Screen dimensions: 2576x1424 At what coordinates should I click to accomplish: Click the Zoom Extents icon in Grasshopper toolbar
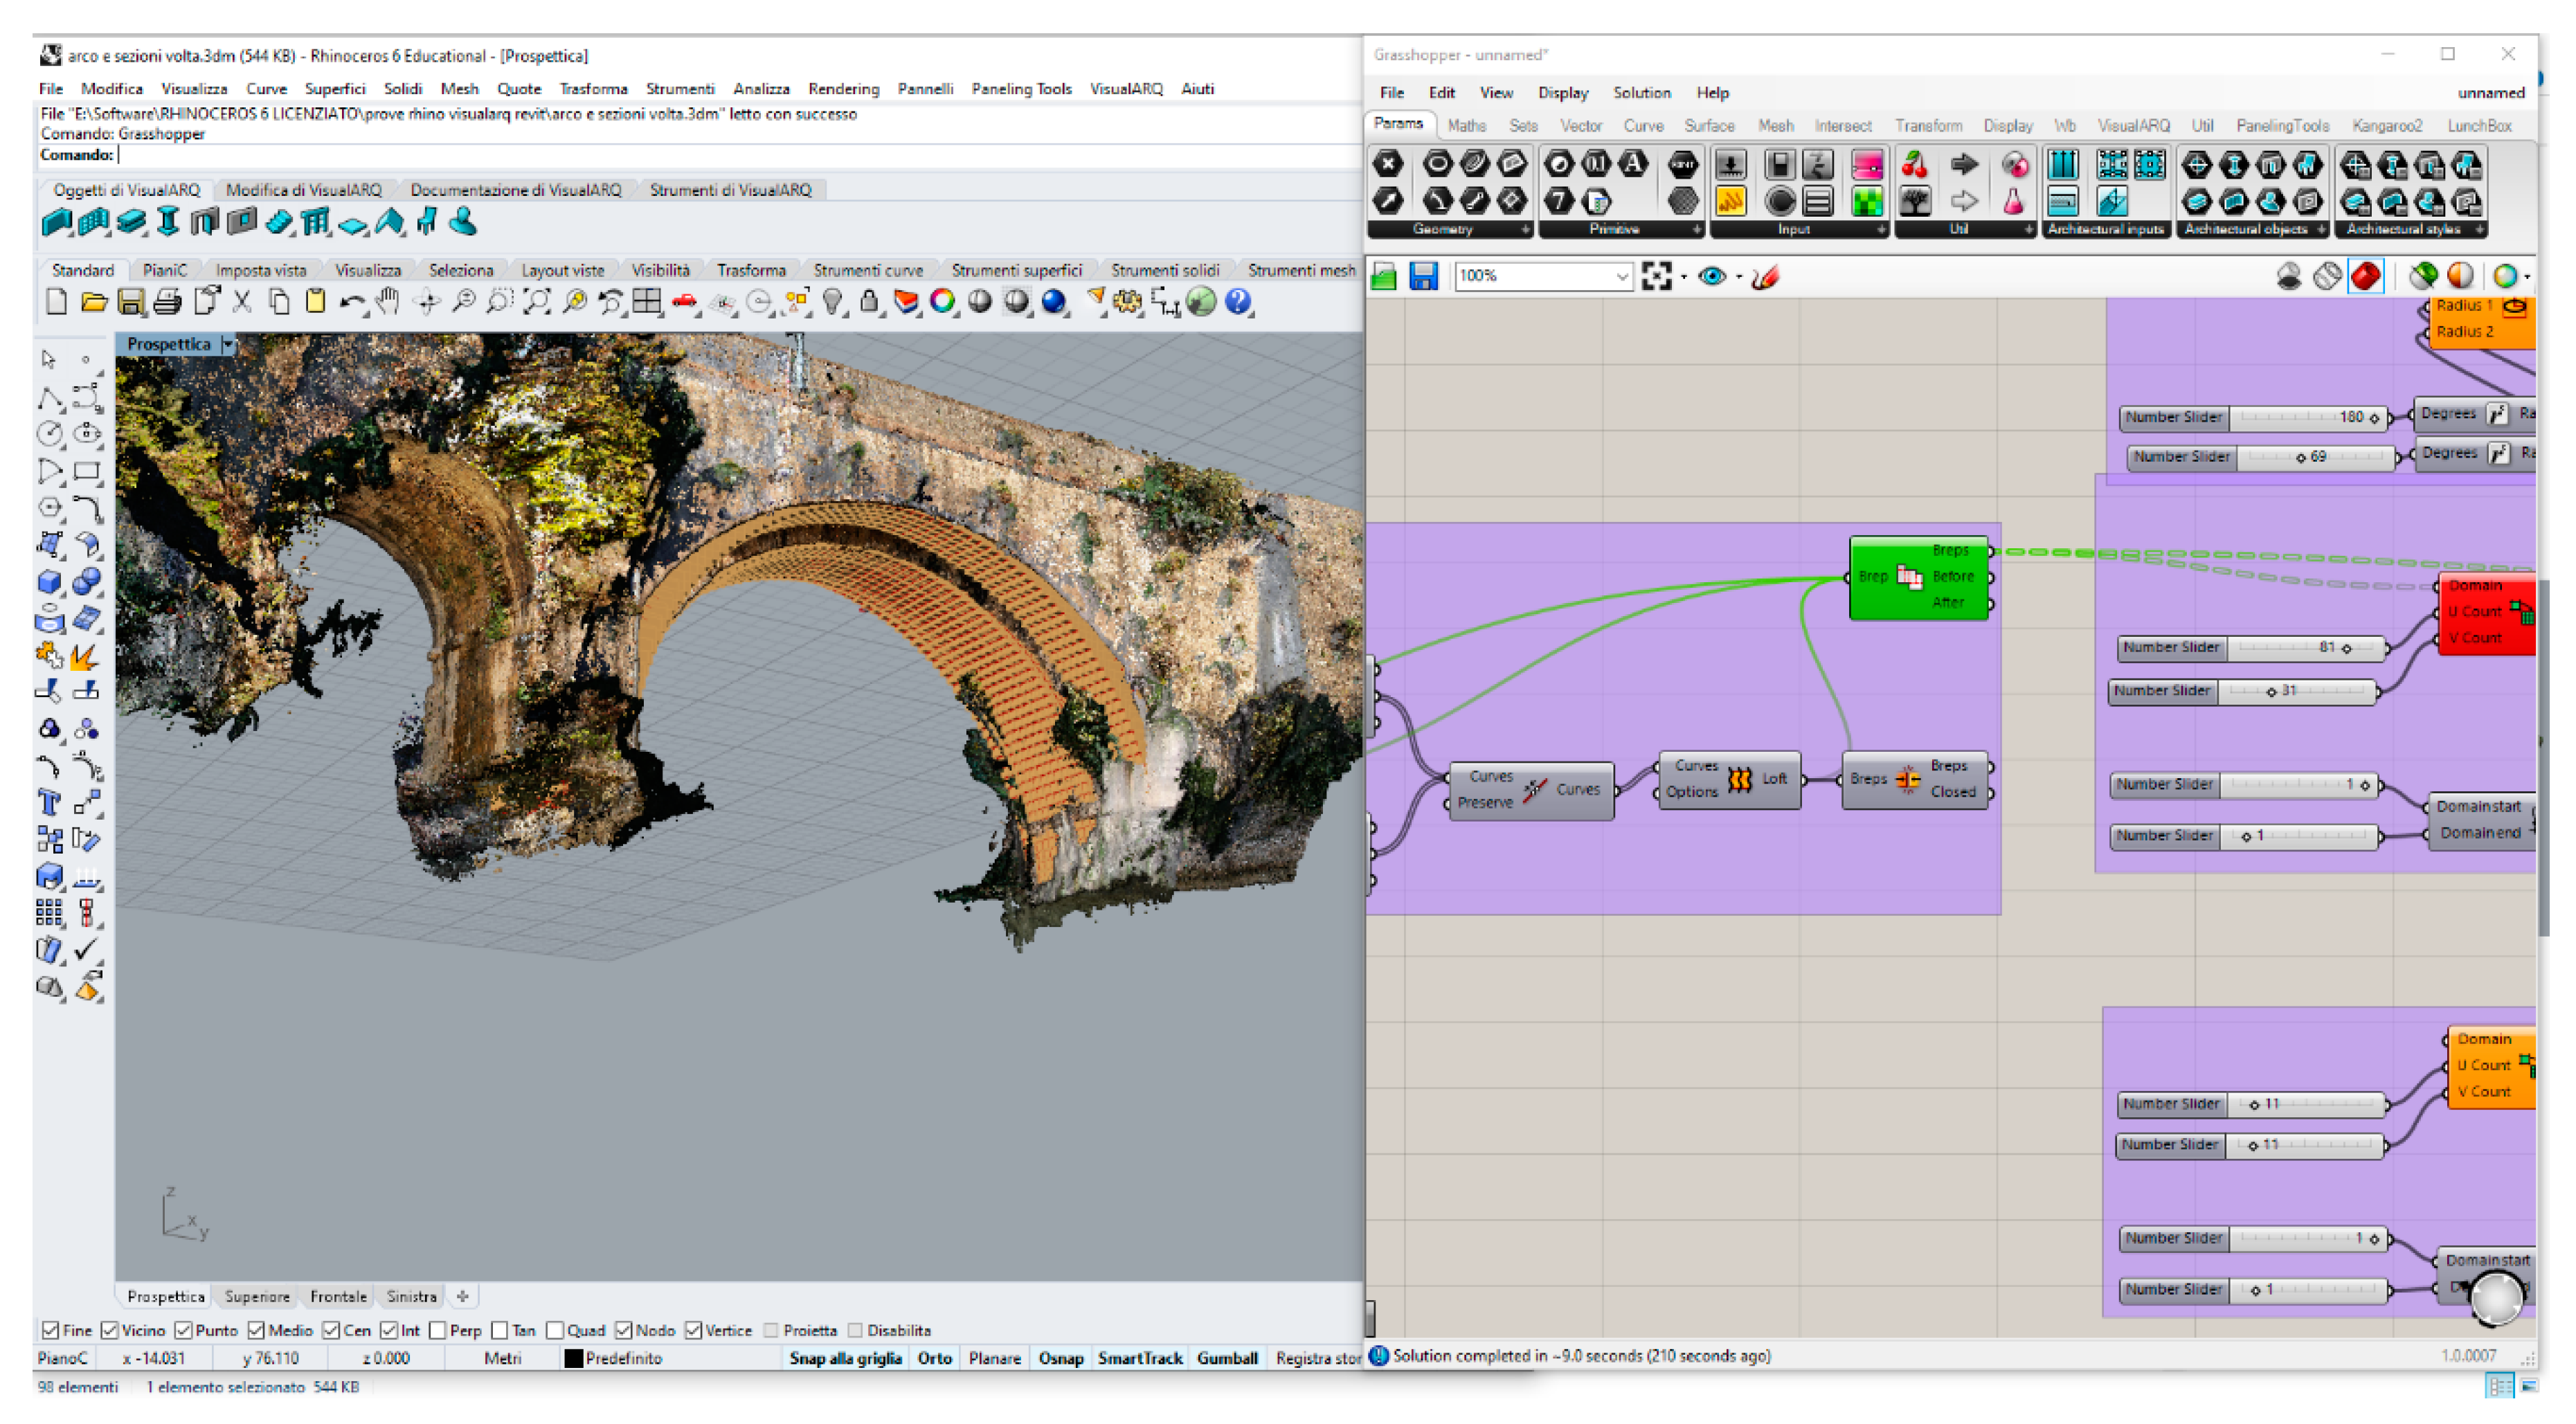pos(1656,276)
